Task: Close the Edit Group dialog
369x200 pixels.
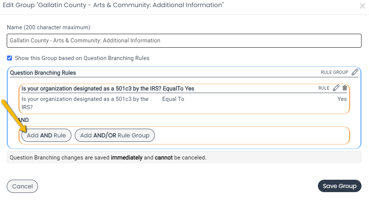Action: 362,6
